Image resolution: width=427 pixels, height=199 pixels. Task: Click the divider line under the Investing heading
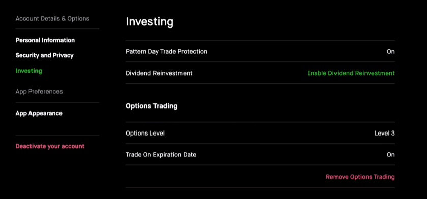click(x=260, y=41)
